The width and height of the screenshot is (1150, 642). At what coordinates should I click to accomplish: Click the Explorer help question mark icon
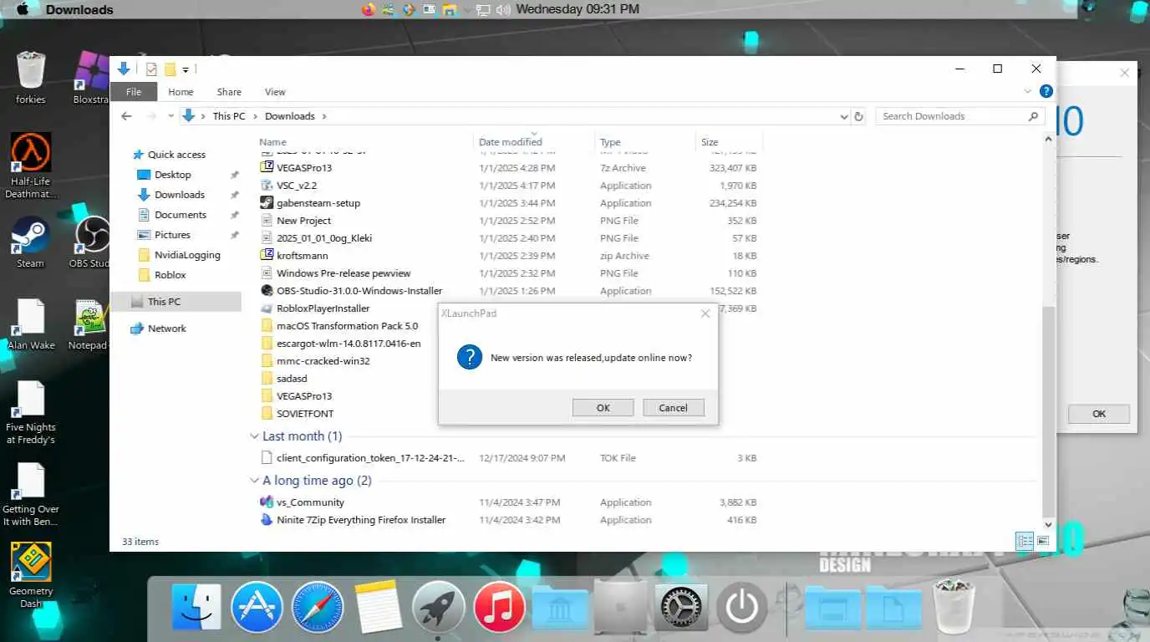tap(1046, 91)
